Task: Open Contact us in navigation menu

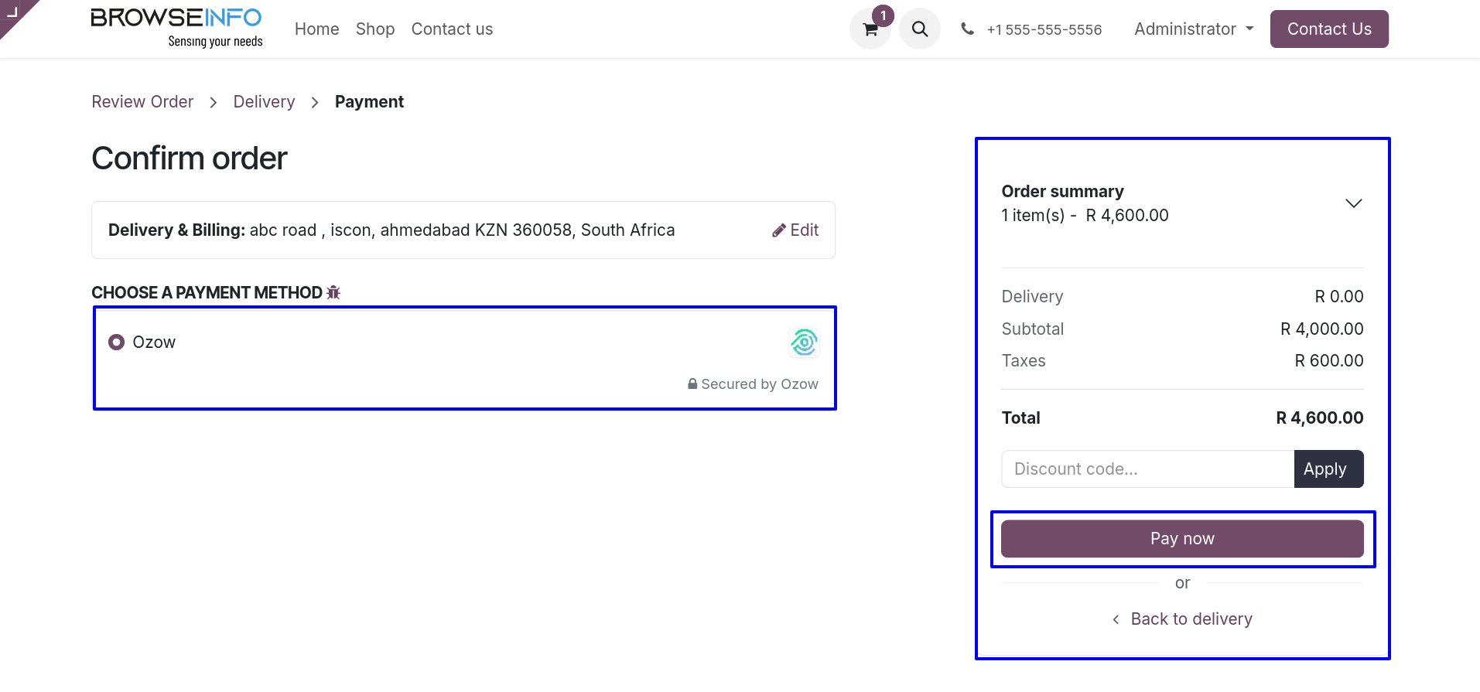Action: (452, 29)
